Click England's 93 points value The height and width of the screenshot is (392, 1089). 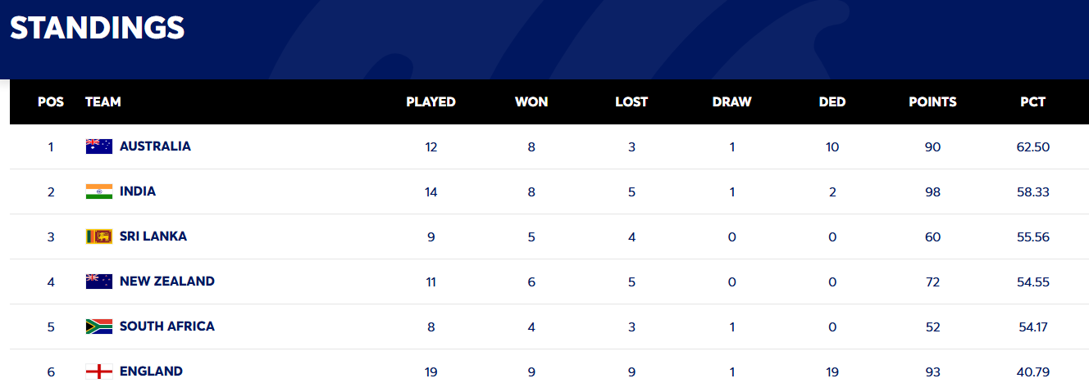(x=932, y=372)
